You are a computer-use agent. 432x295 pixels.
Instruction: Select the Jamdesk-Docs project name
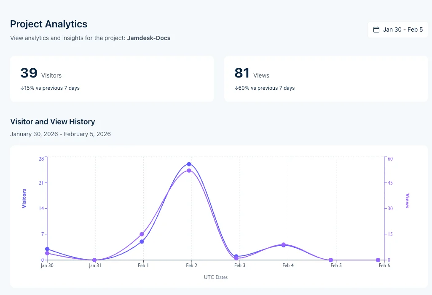point(148,38)
